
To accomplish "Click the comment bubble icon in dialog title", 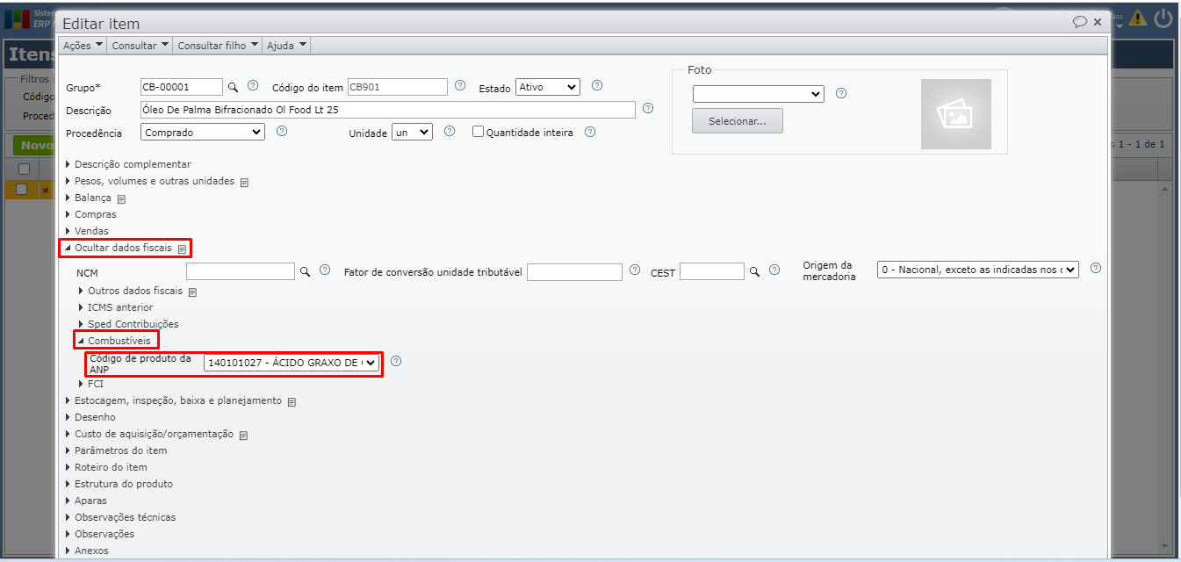I will tap(1080, 22).
